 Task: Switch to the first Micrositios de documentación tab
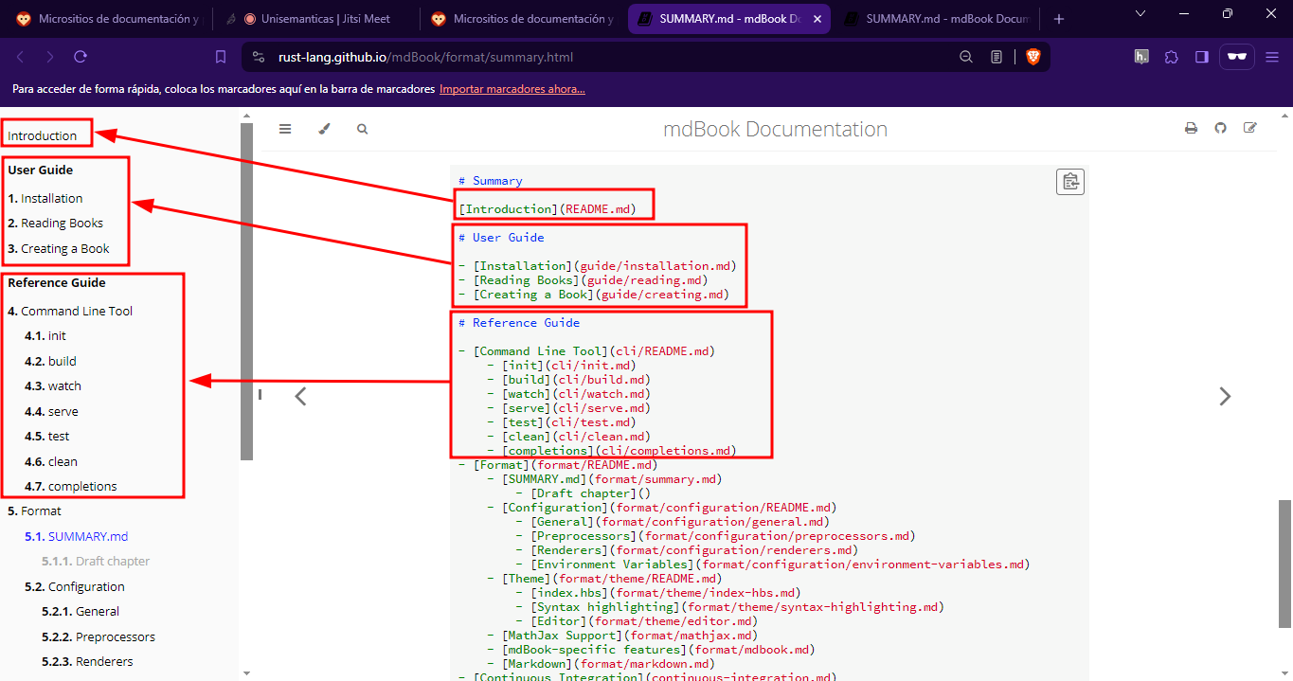click(107, 19)
